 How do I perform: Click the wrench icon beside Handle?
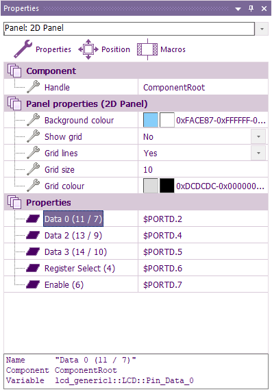coord(34,87)
